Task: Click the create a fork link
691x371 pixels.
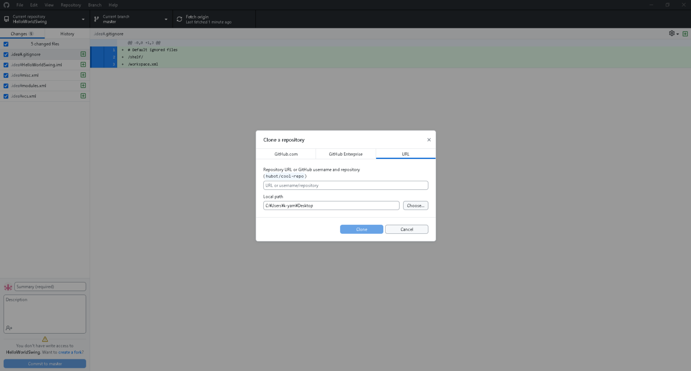Action: point(71,352)
